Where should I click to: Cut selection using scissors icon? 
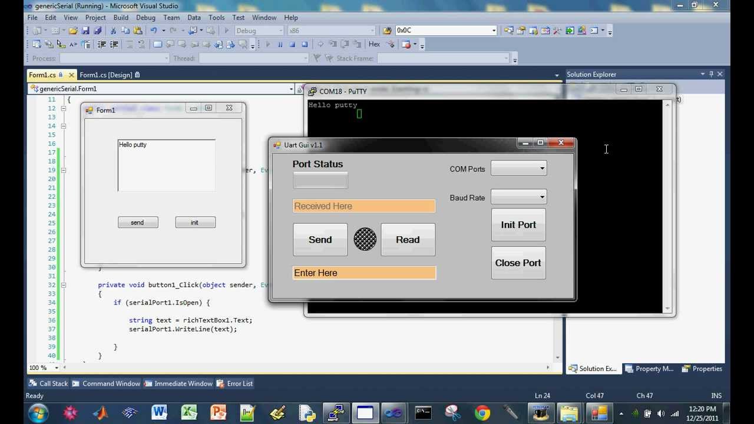[x=113, y=31]
